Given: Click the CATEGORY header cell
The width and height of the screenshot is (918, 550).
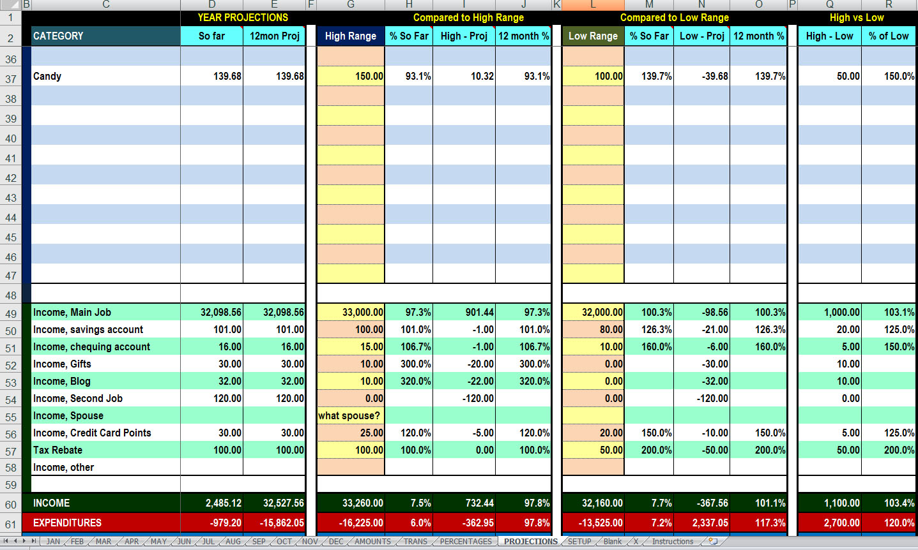Looking at the screenshot, I should (x=105, y=36).
